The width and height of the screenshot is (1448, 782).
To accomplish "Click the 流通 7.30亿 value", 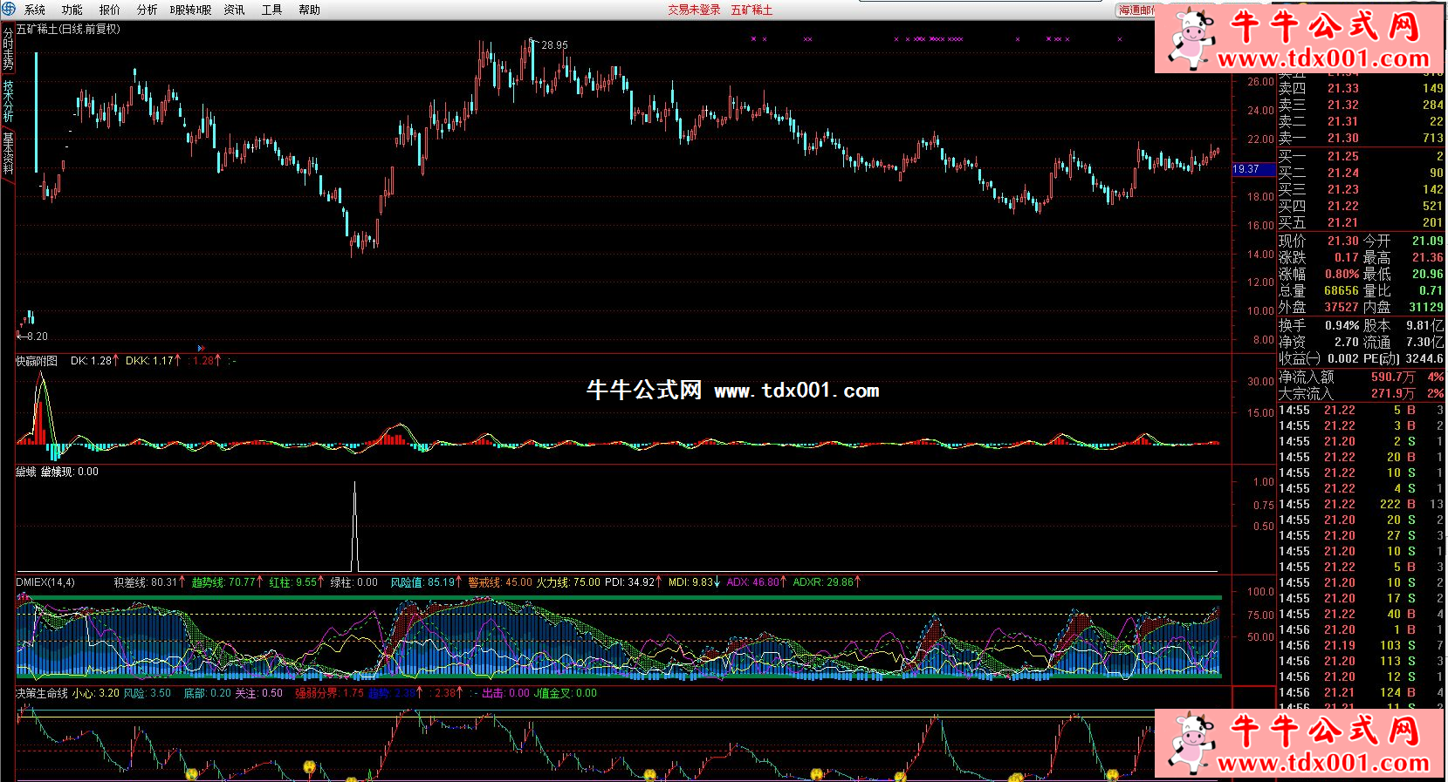I will coord(1424,342).
